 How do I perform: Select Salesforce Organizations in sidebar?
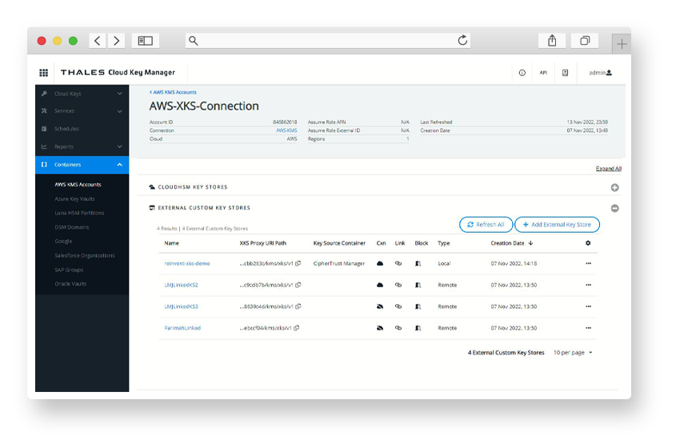point(85,255)
